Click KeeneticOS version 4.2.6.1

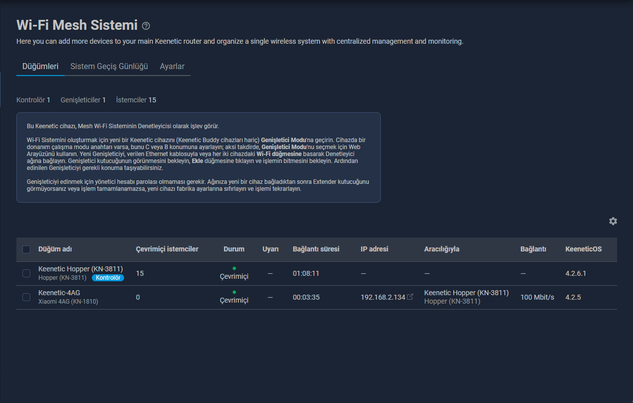coord(576,273)
